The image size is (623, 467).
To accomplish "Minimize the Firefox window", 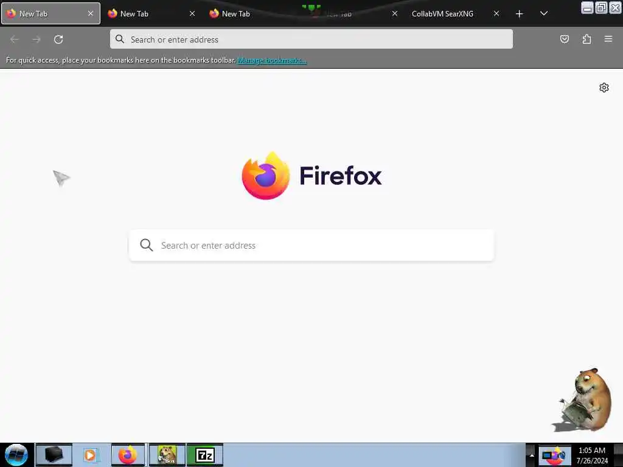I will pyautogui.click(x=587, y=7).
